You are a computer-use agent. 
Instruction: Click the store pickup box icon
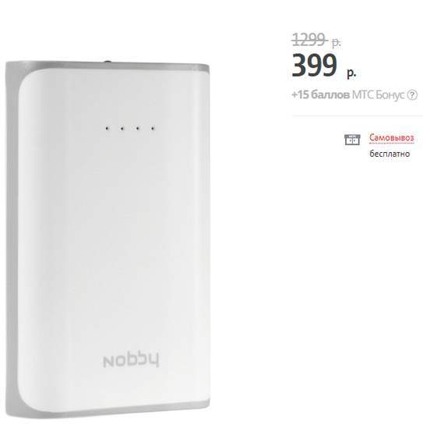(x=352, y=140)
